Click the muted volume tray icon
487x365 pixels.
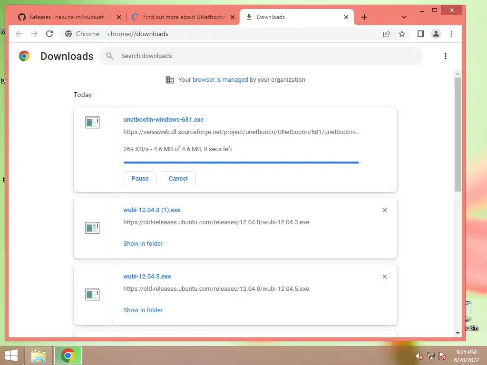click(x=419, y=356)
